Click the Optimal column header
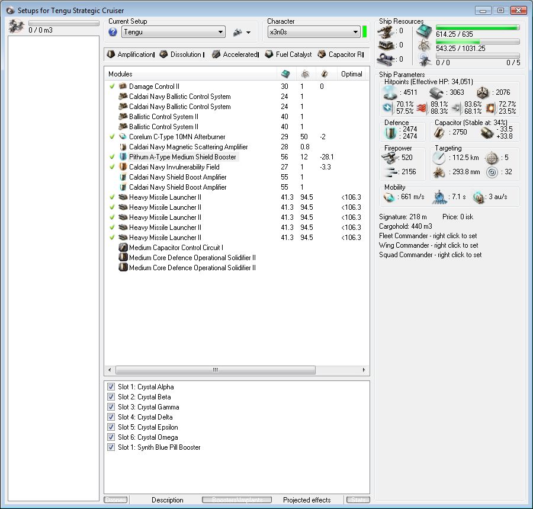Image resolution: width=533 pixels, height=509 pixels. (352, 74)
